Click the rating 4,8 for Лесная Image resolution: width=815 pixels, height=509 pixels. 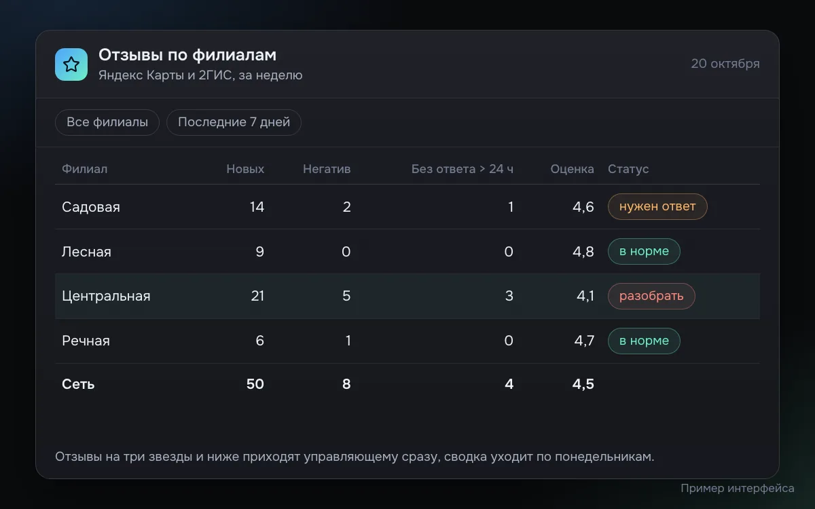click(x=583, y=252)
